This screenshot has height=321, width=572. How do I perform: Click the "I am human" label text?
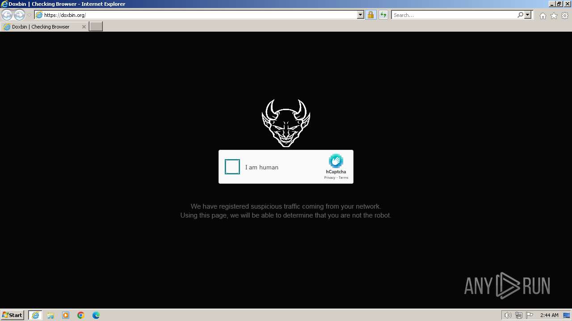[x=261, y=167]
